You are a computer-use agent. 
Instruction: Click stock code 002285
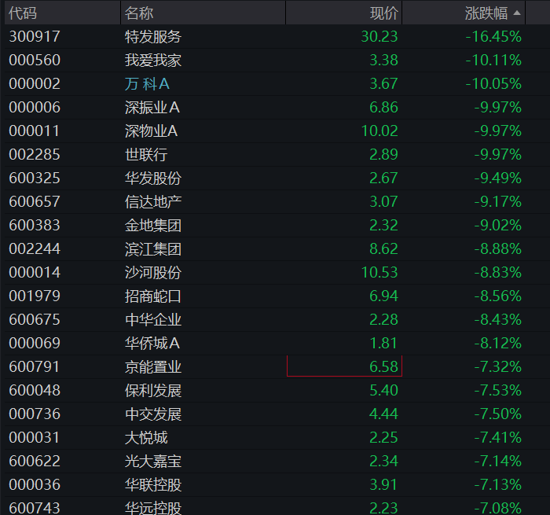pyautogui.click(x=35, y=154)
